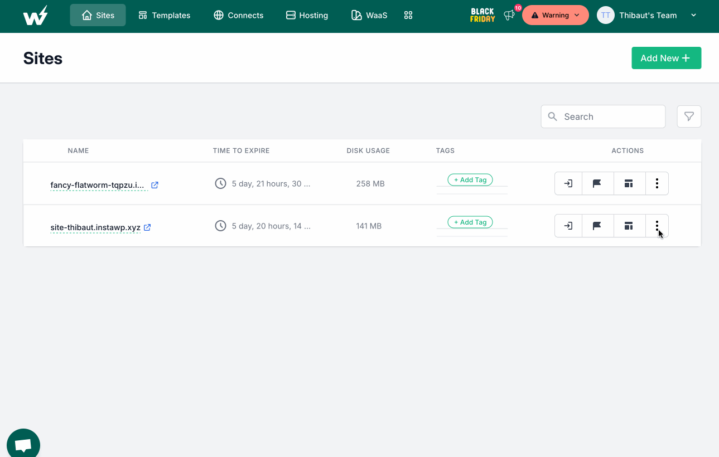Click the template icon for fancy-flatworm site
Screen dimensions: 719x457
point(629,183)
